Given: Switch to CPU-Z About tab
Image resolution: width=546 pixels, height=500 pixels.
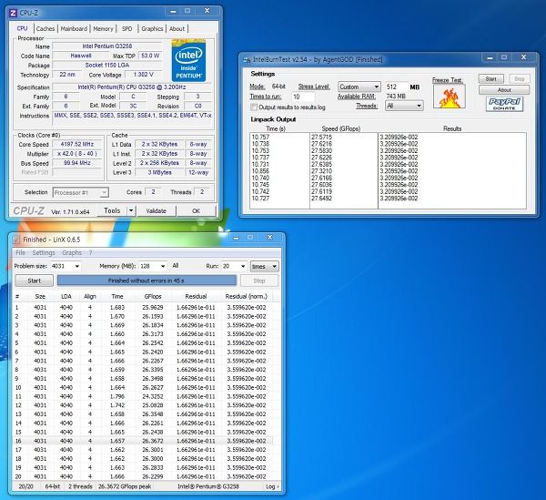Looking at the screenshot, I should tap(177, 28).
